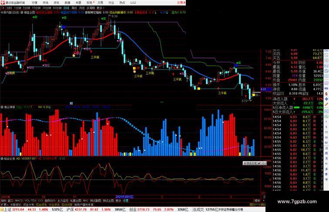The height and width of the screenshot is (212, 329).
Task: Select 月 period in right sidebar
Action: coord(326,158)
